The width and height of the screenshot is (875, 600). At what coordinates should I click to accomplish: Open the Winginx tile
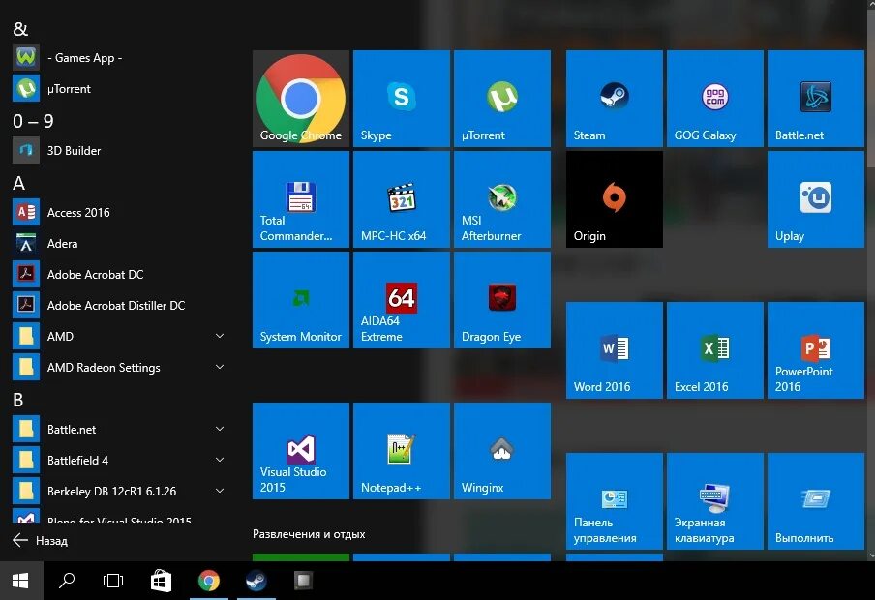point(502,451)
